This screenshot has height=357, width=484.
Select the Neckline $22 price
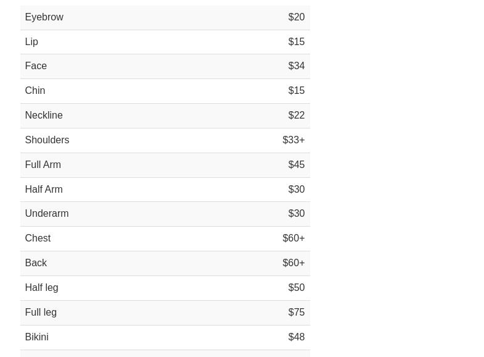click(x=296, y=115)
